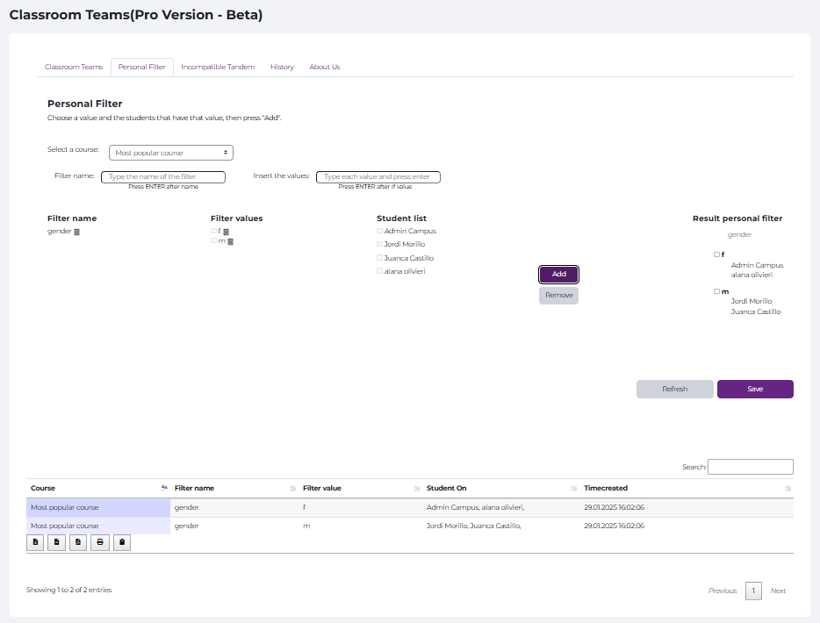The height and width of the screenshot is (623, 820).
Task: Click into the table Search field
Action: [x=750, y=467]
